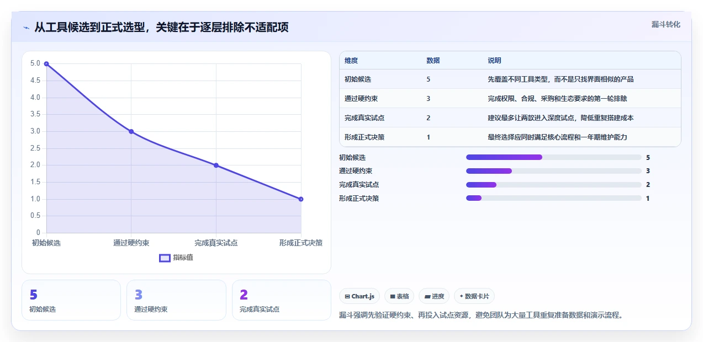Click the 维度 column header
The width and height of the screenshot is (703, 342).
click(351, 61)
